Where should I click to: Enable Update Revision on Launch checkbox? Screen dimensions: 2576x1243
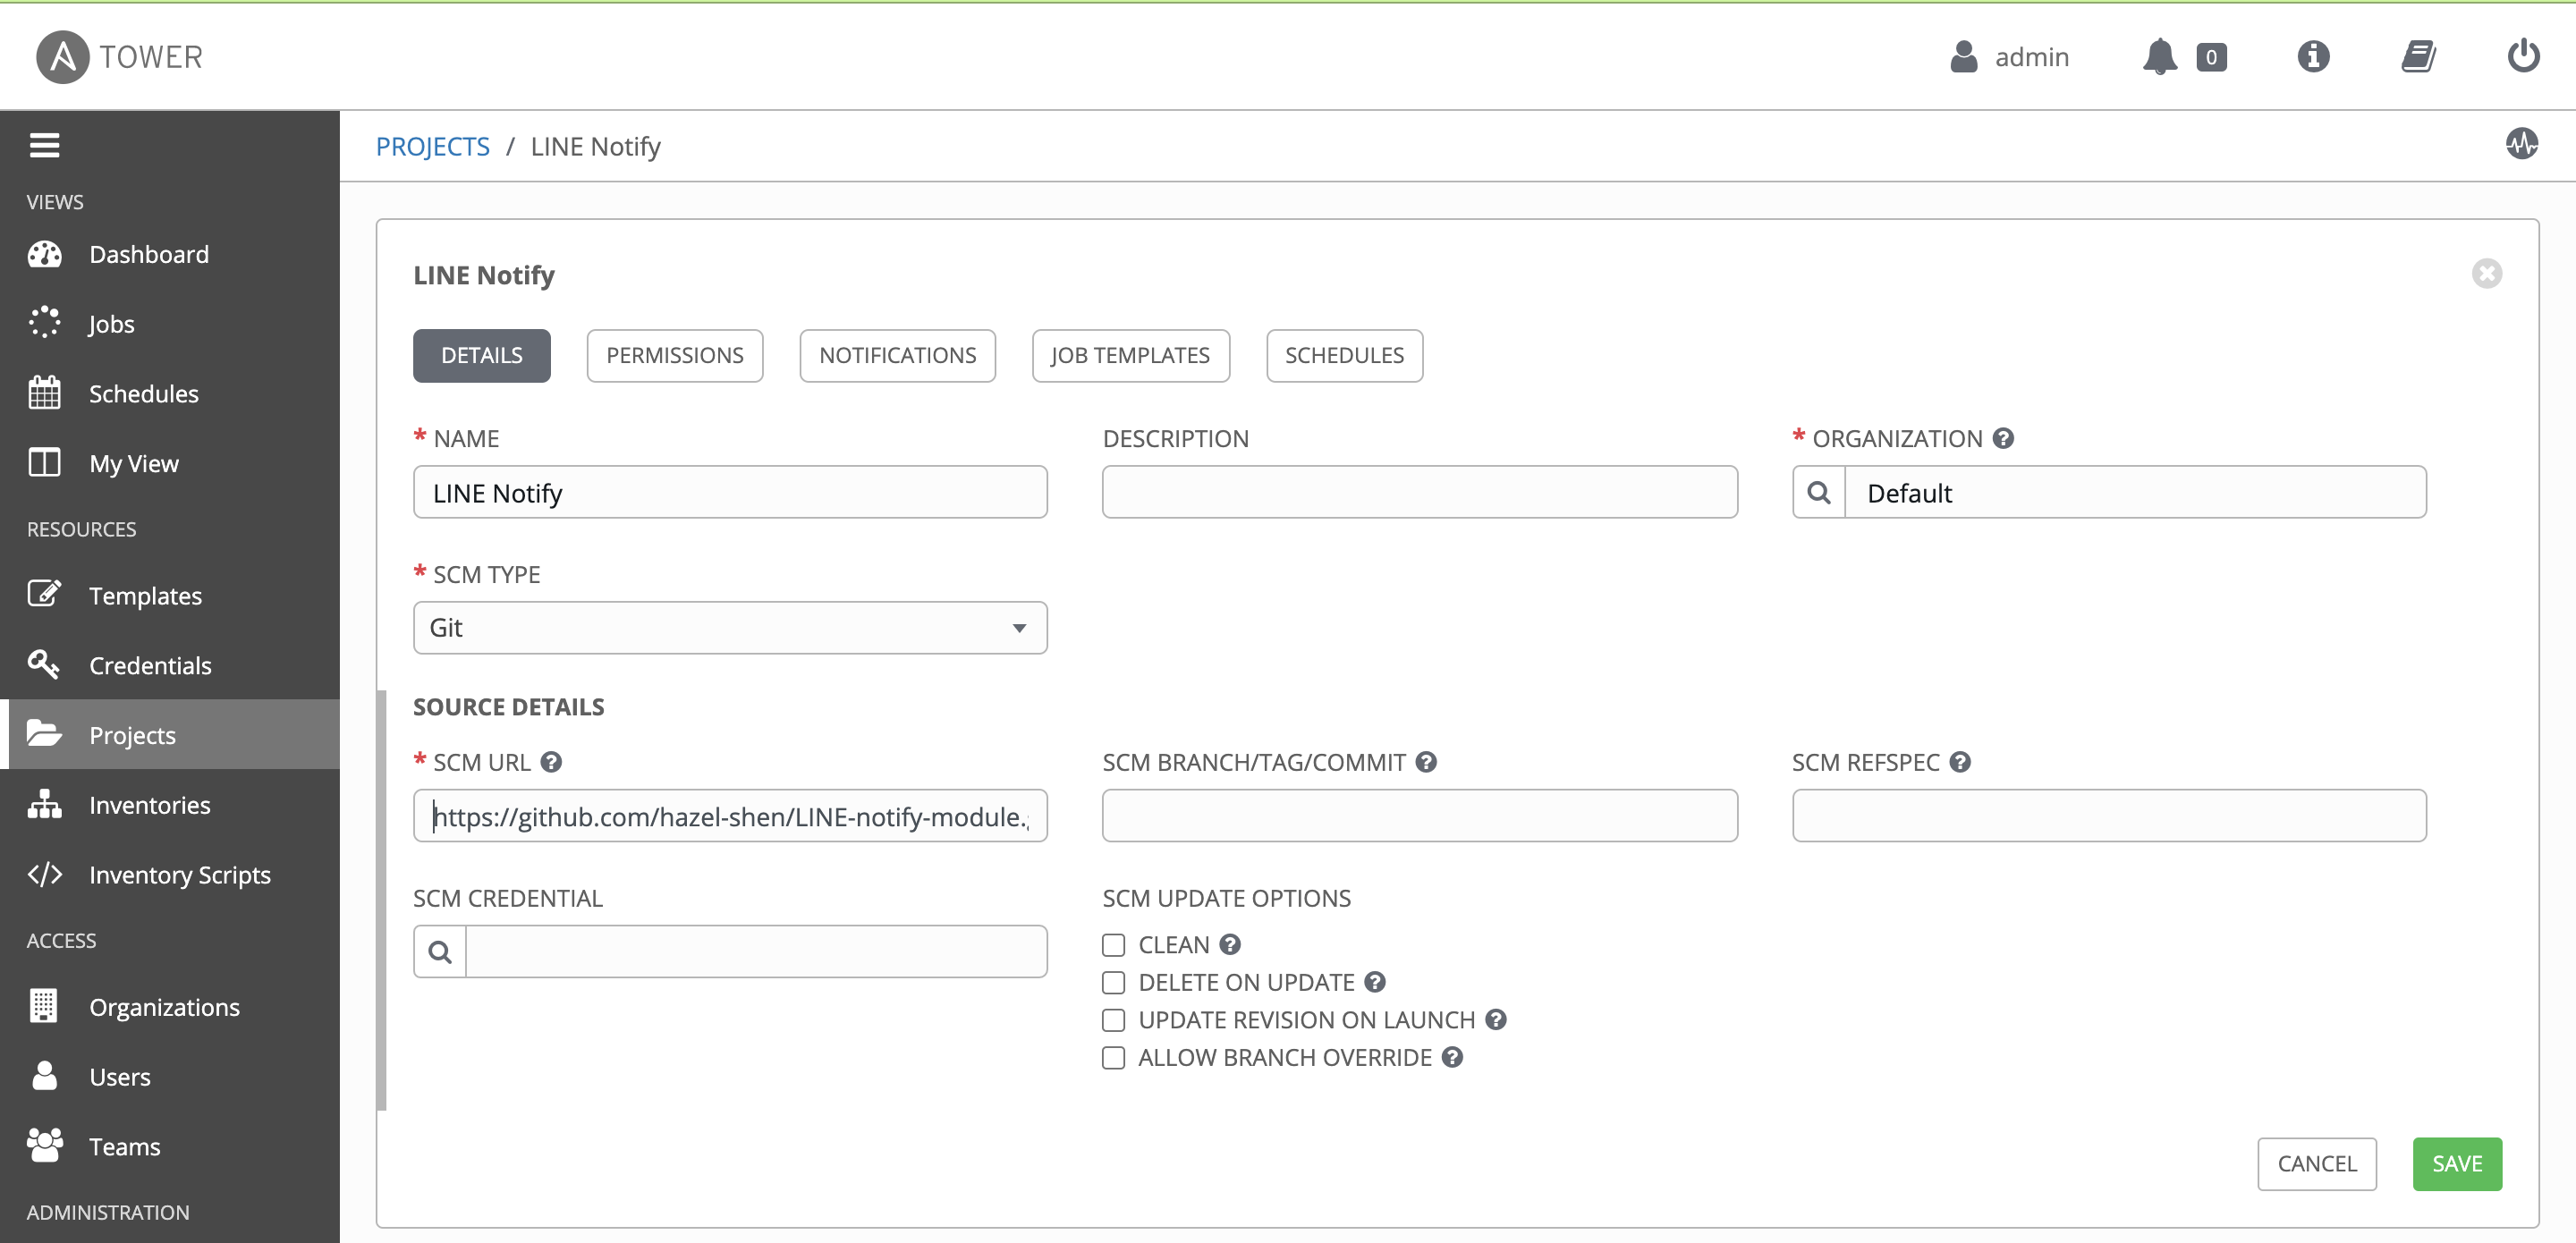[x=1113, y=1020]
